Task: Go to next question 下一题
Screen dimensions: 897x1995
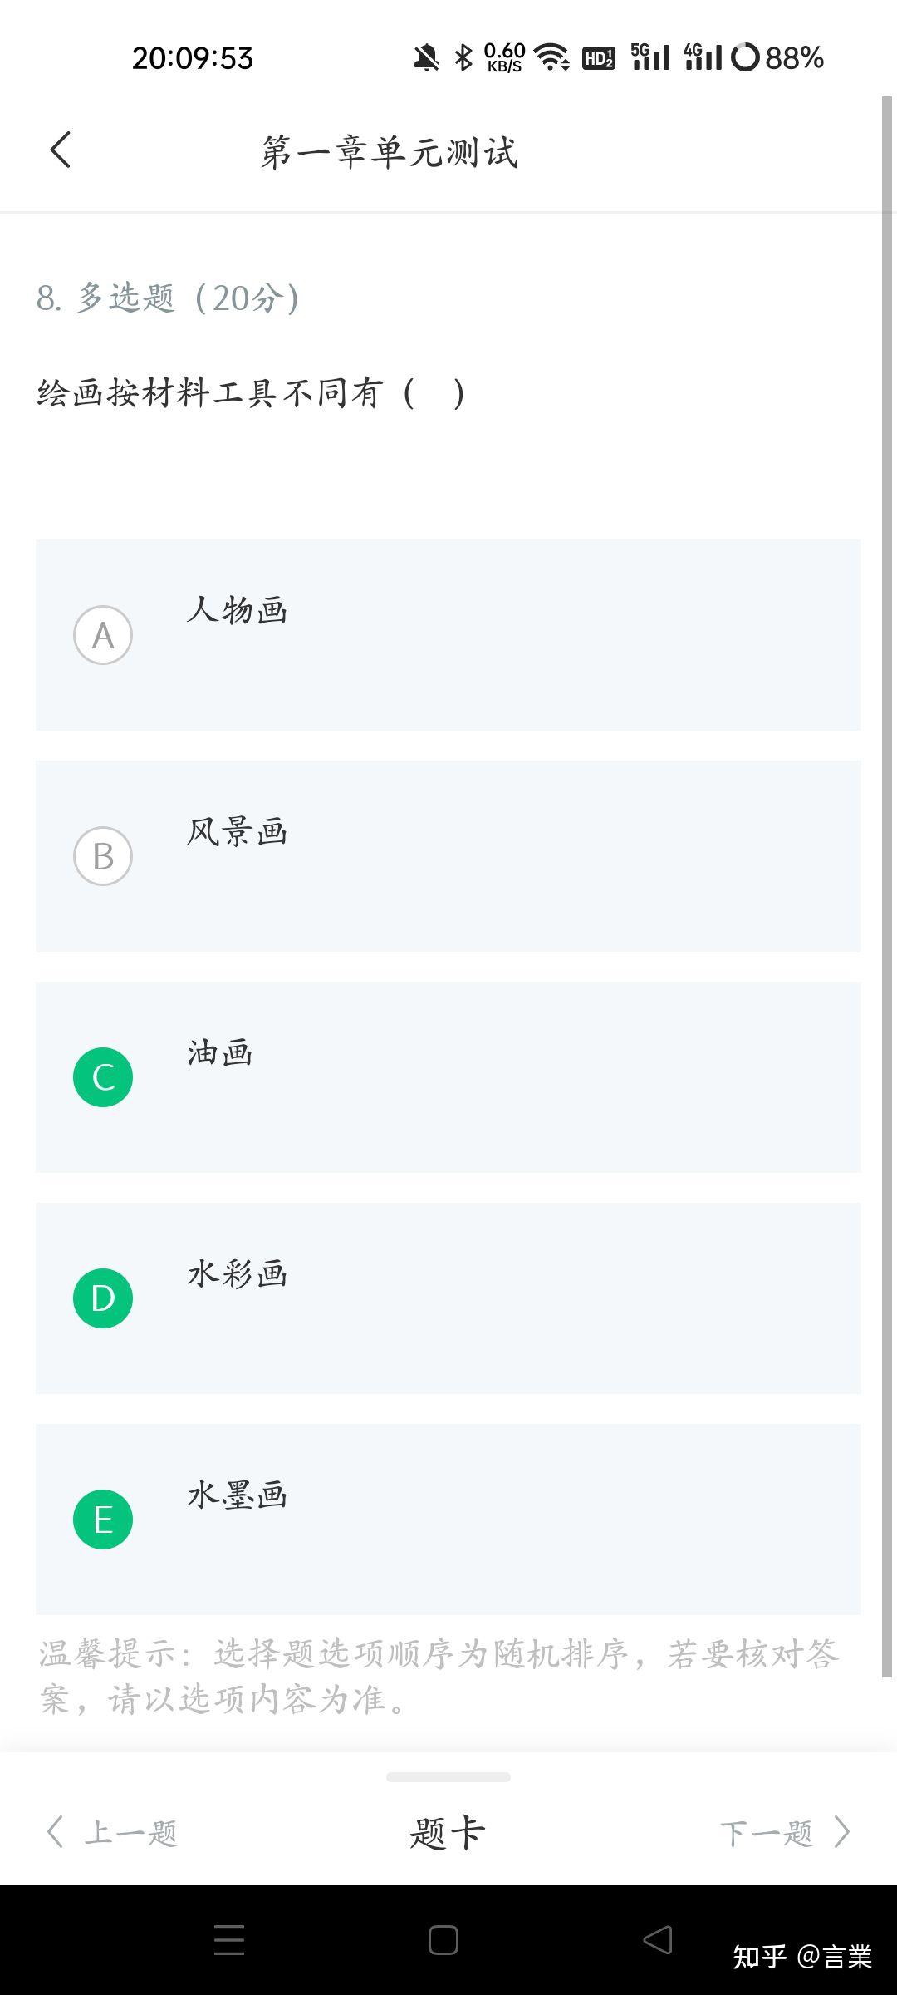Action: (x=766, y=1832)
